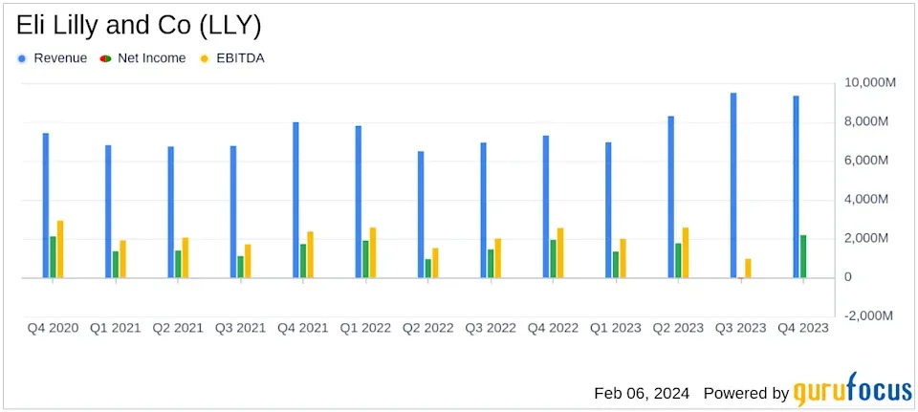The width and height of the screenshot is (918, 412).
Task: Click the yellow EBITDA bar for Q3 2022
Action: pos(497,258)
